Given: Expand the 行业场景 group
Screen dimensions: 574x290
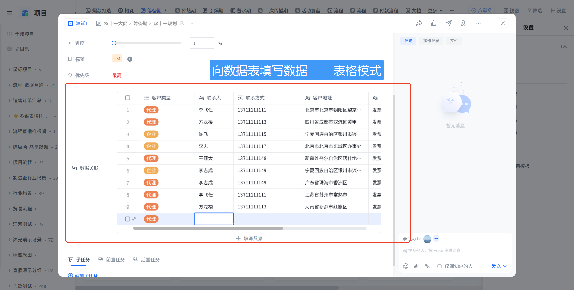Looking at the screenshot, I should [9, 193].
